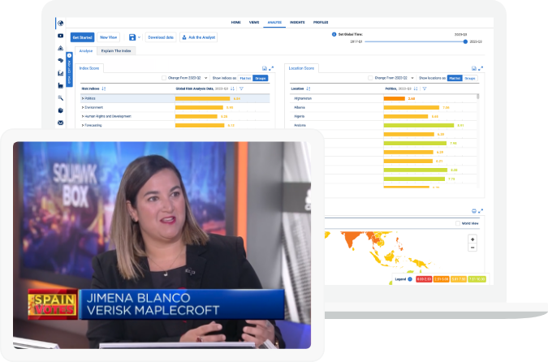The height and width of the screenshot is (362, 548).
Task: Export the Location Score panel data
Action: tap(472, 68)
